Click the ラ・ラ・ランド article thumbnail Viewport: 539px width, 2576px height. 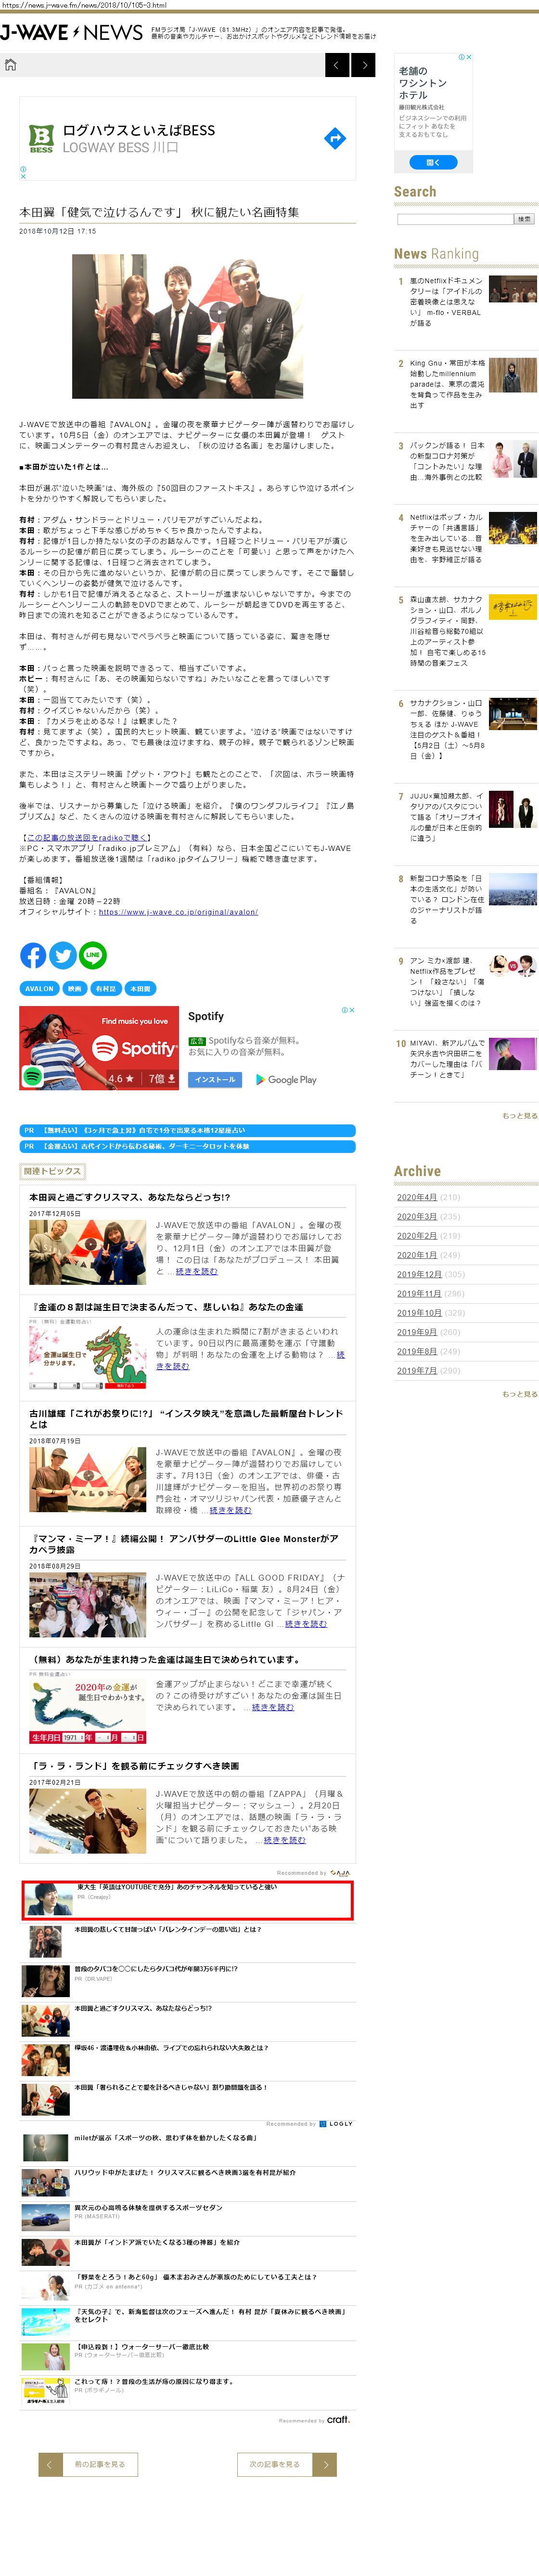coord(88,1821)
